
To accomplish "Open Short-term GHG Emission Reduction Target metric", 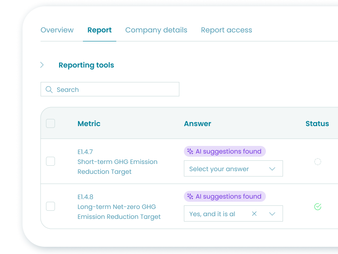I will click(x=118, y=167).
